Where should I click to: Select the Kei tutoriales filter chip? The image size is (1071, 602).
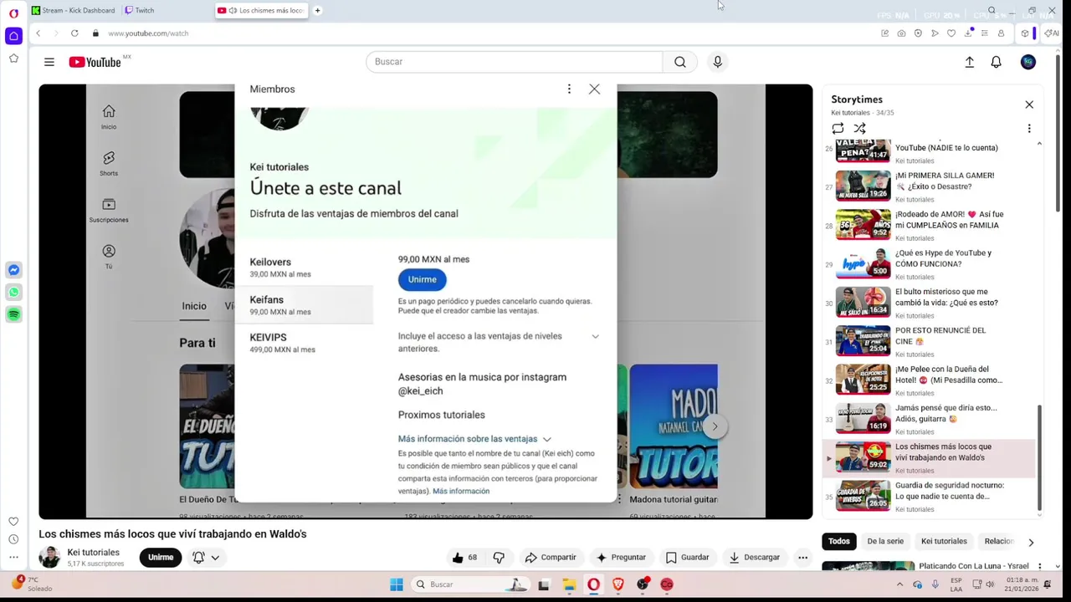click(x=944, y=541)
